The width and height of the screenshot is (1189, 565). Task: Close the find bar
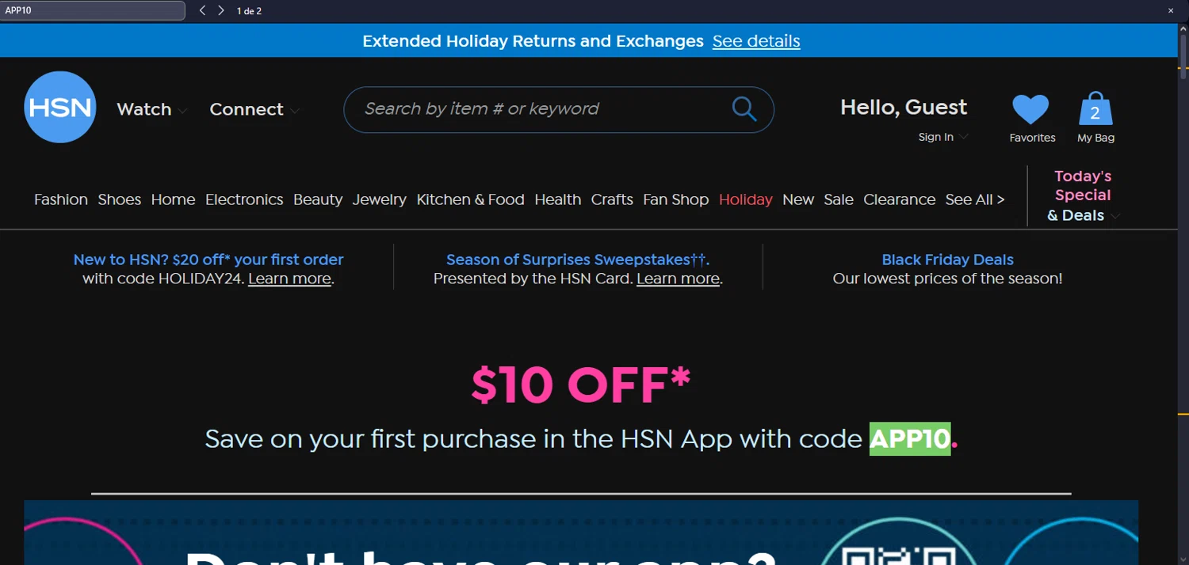pyautogui.click(x=1170, y=11)
